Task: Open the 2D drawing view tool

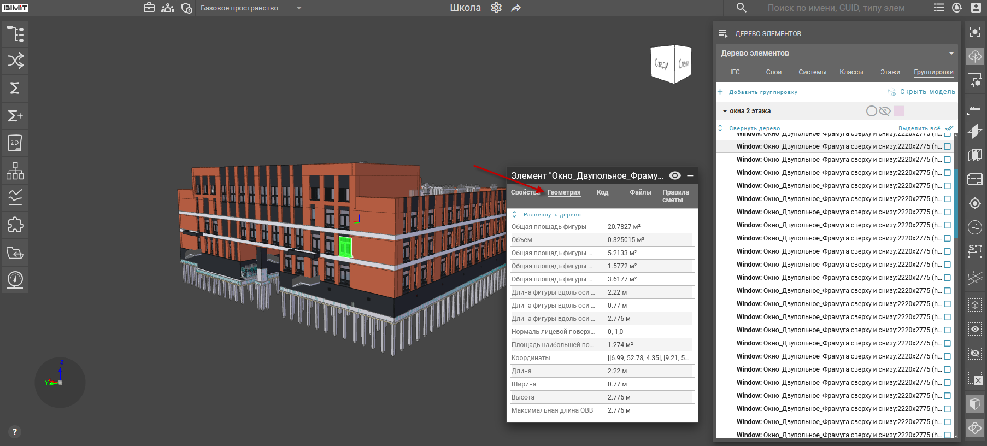Action: (x=15, y=143)
